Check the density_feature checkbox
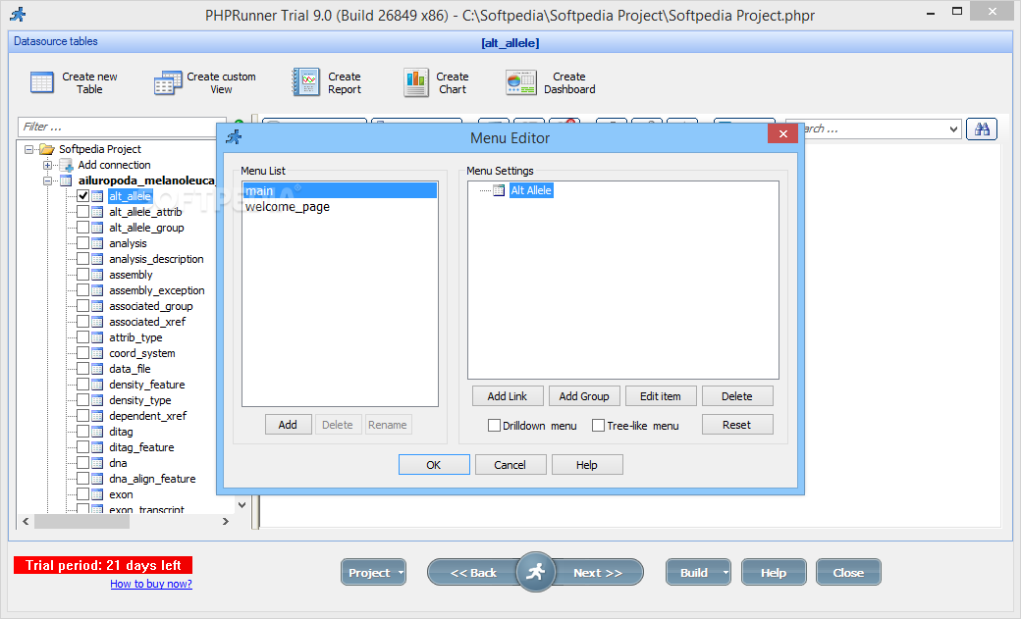The image size is (1021, 619). [x=82, y=384]
